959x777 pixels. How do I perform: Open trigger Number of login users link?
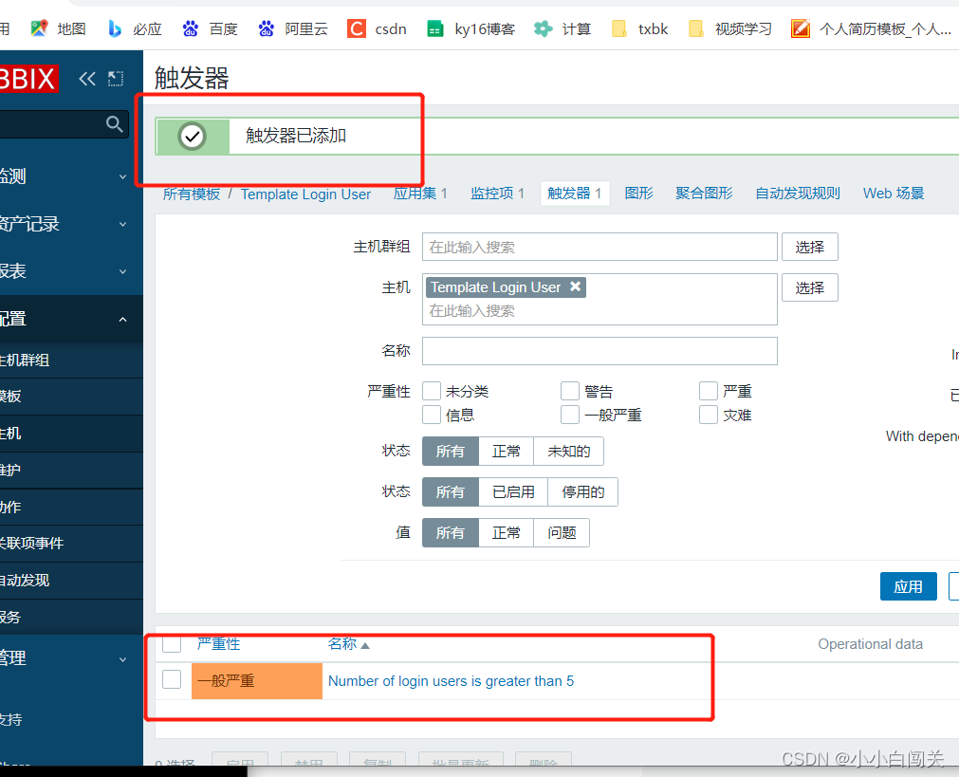click(x=451, y=681)
